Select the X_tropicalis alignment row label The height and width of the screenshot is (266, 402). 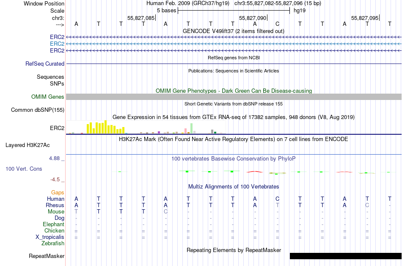50,237
